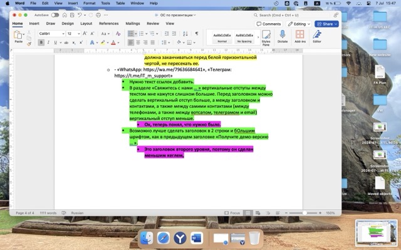Start Dictate microphone tool
401x250 pixels.
282,37
